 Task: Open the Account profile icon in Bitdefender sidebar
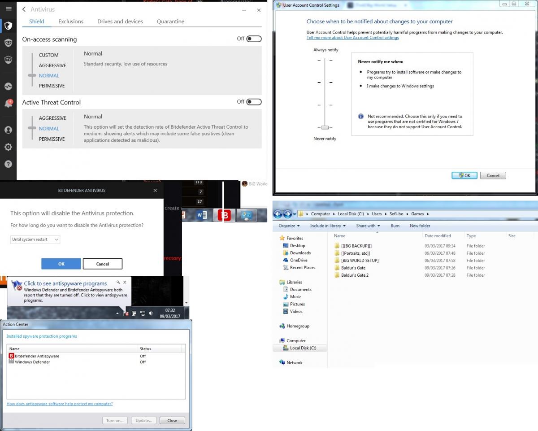pyautogui.click(x=8, y=130)
